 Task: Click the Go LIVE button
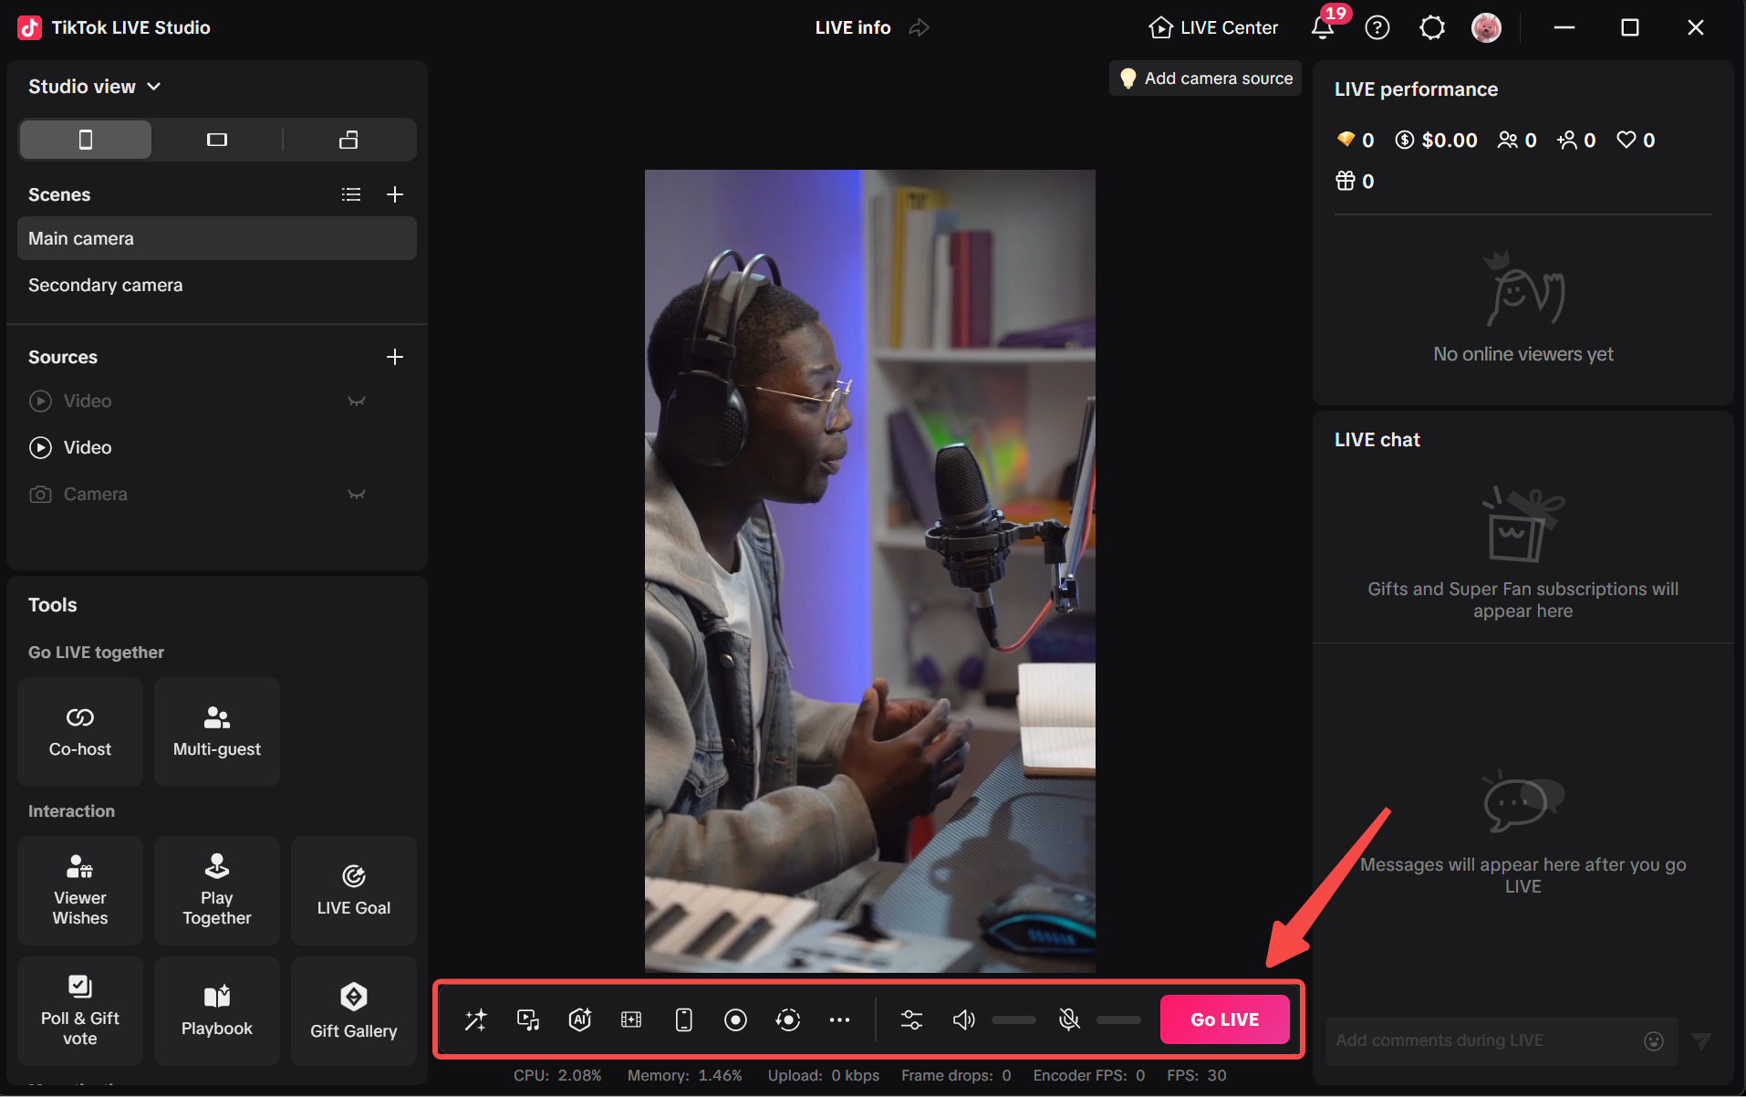tap(1224, 1019)
